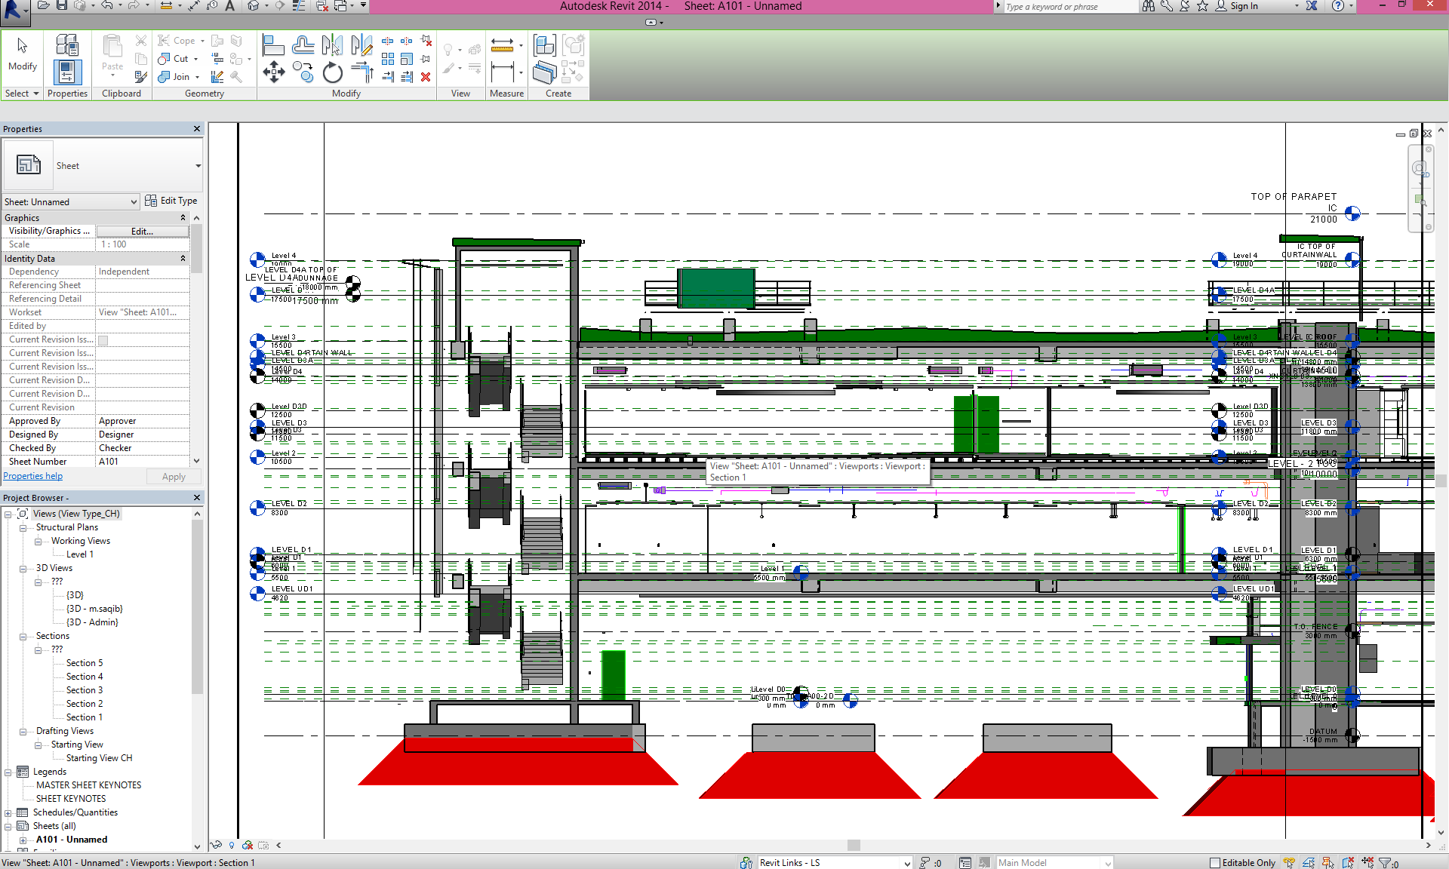1449x869 pixels.
Task: Select the Move tool in the Modify panel
Action: (273, 73)
